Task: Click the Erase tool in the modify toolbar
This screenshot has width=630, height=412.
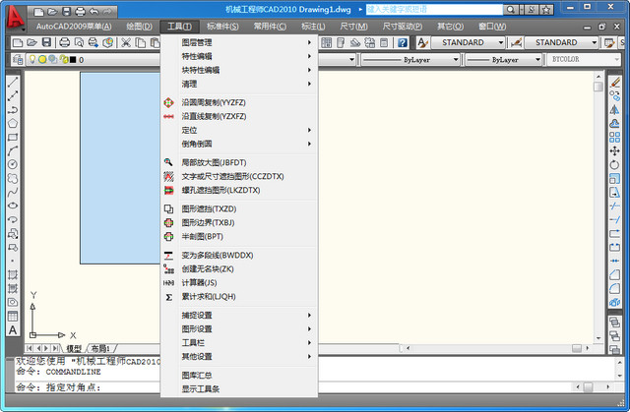Action: coord(614,83)
